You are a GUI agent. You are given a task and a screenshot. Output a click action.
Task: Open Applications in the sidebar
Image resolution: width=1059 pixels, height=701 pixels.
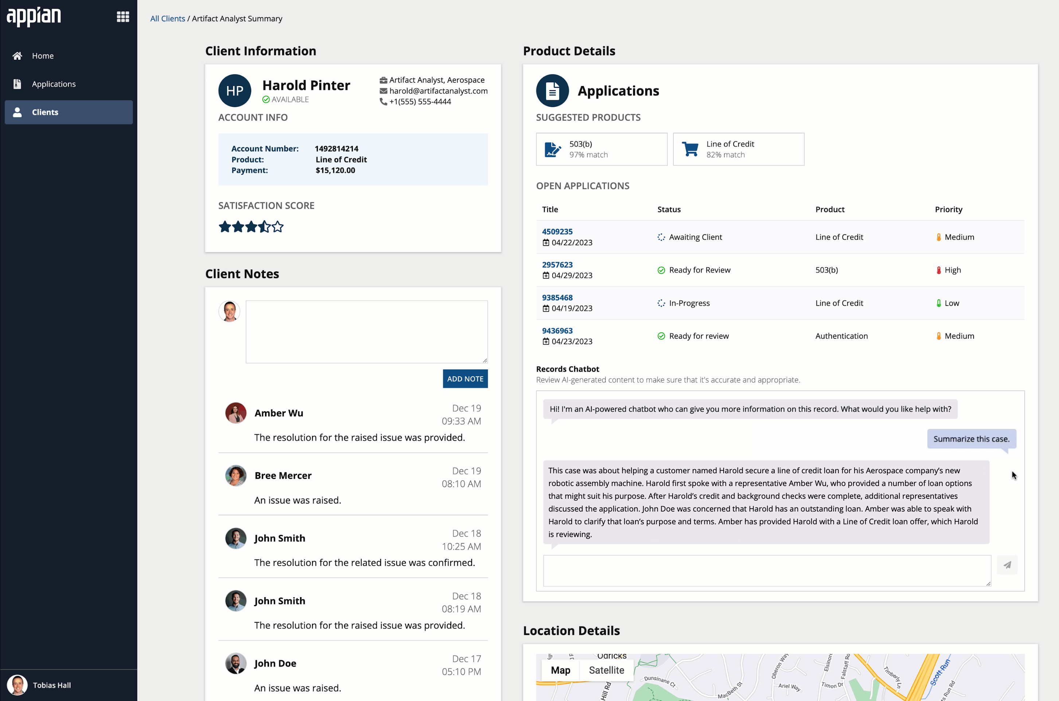pos(69,84)
